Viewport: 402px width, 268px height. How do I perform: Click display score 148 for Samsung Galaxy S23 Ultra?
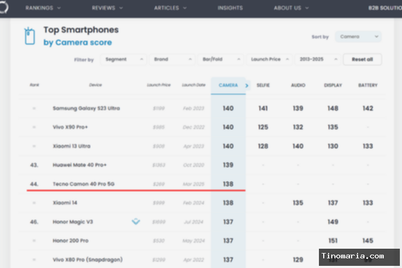point(333,108)
